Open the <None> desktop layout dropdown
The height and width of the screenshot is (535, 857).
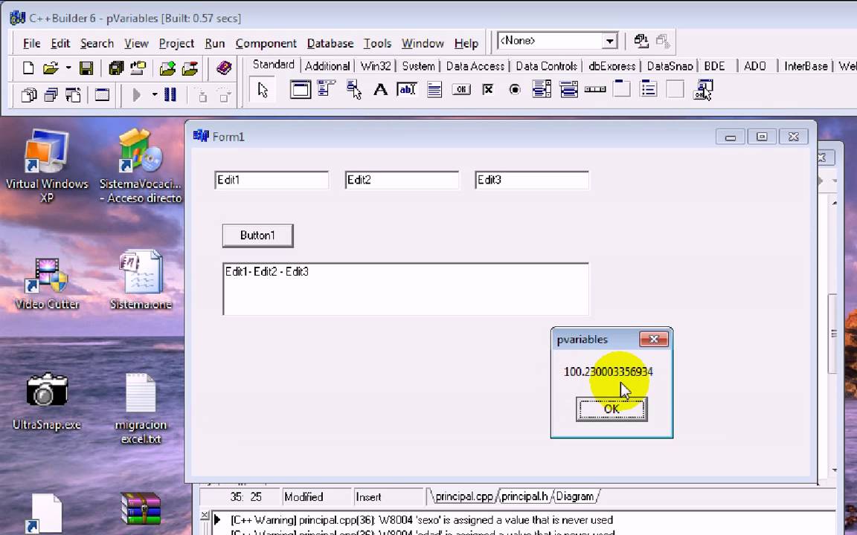(610, 41)
